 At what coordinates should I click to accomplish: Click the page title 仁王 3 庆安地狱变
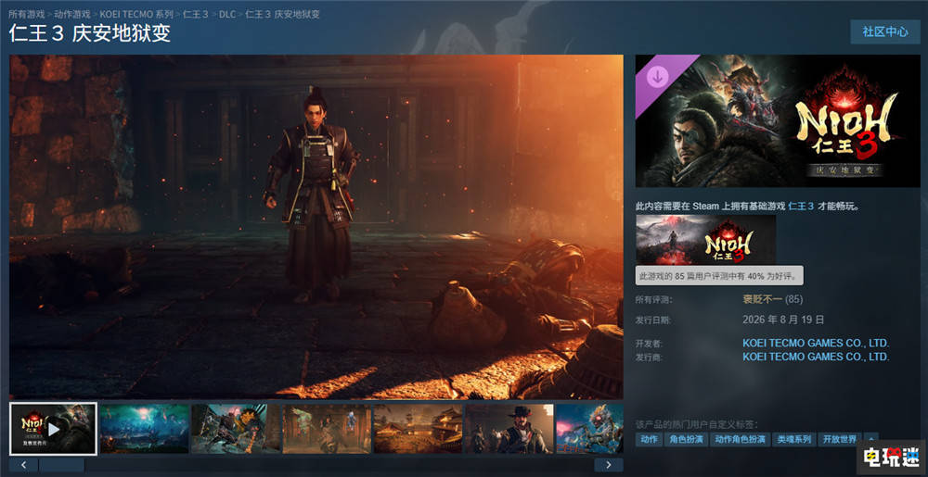90,33
